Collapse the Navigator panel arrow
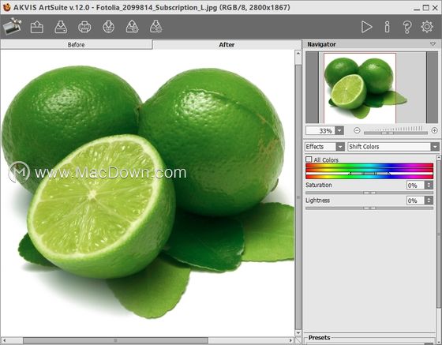This screenshot has width=442, height=345. point(433,44)
